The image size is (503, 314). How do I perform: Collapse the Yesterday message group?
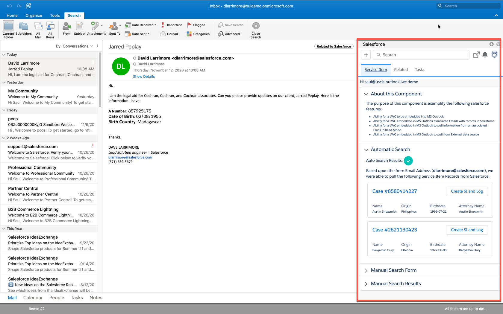pyautogui.click(x=4, y=82)
